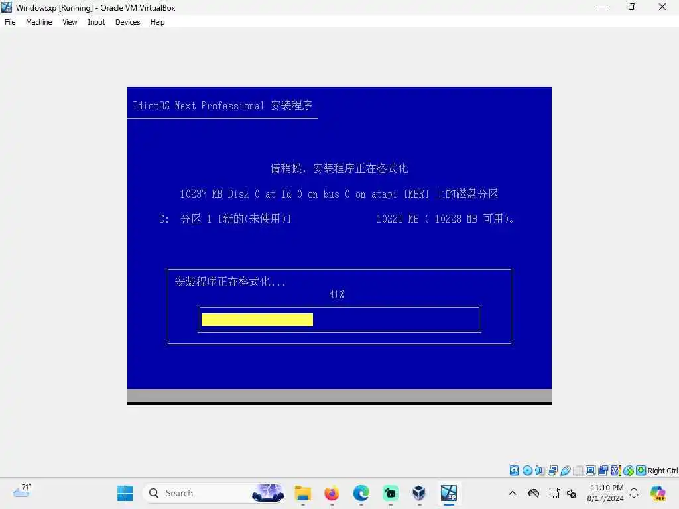
Task: Open the green app icon in taskbar
Action: pos(390,493)
